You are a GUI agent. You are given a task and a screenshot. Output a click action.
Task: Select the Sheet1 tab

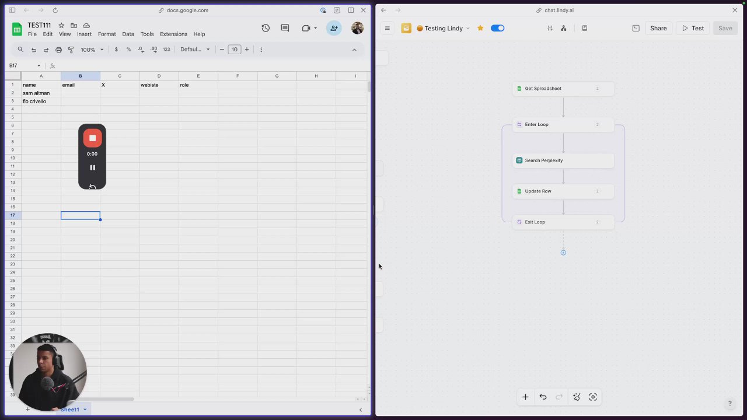tap(69, 409)
